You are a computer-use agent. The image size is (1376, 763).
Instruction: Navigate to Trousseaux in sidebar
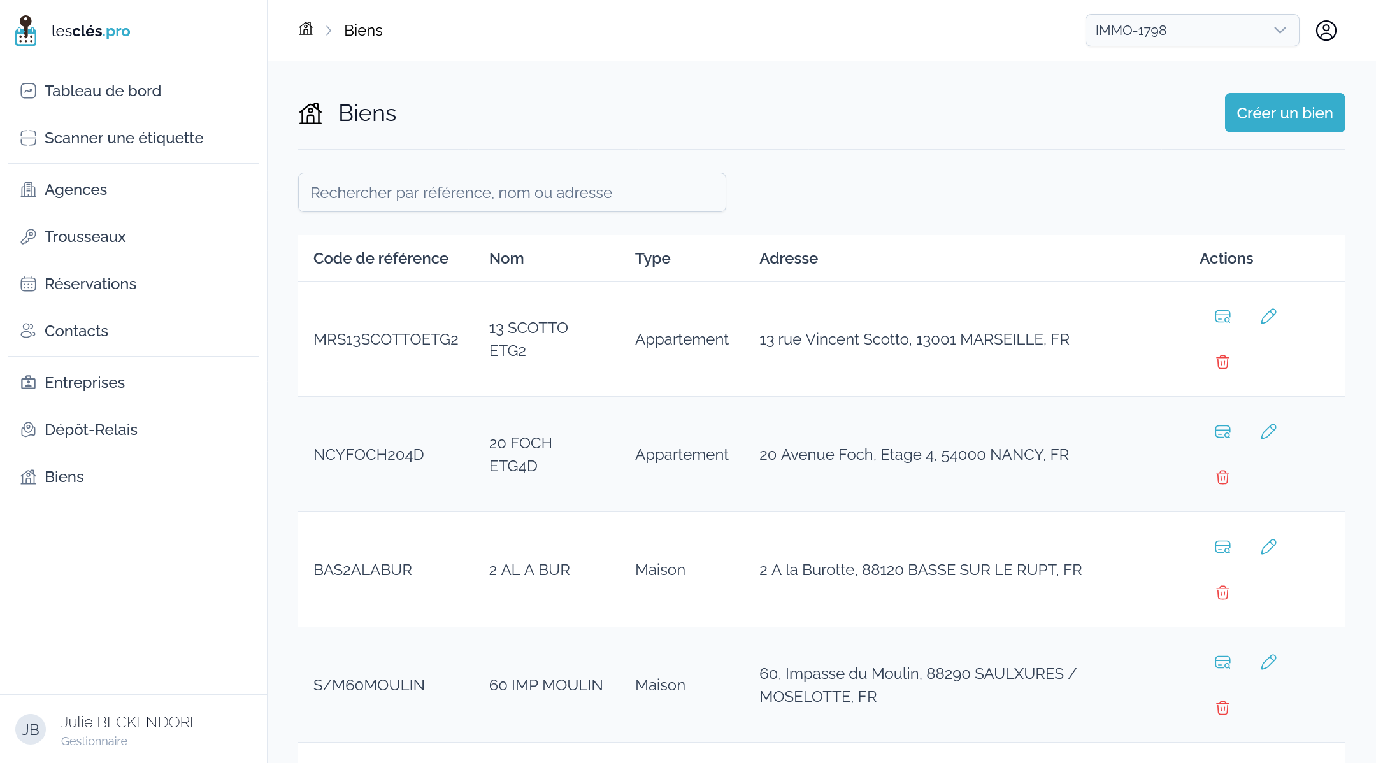click(133, 237)
